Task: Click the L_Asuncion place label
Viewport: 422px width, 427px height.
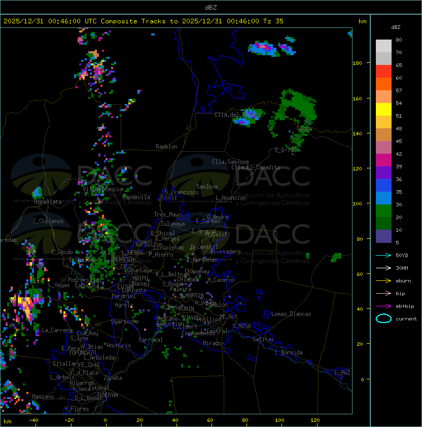Action: (x=231, y=198)
